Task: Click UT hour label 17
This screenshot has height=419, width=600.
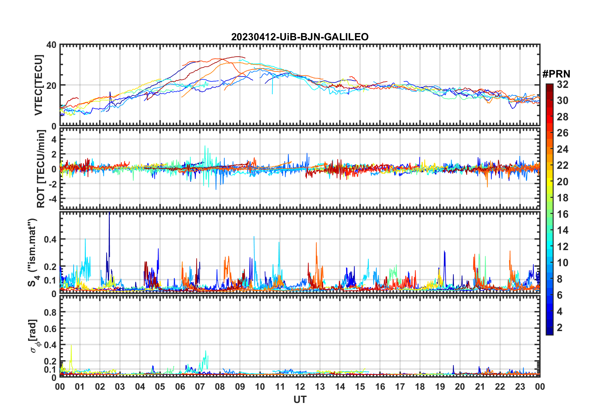Action: point(400,387)
